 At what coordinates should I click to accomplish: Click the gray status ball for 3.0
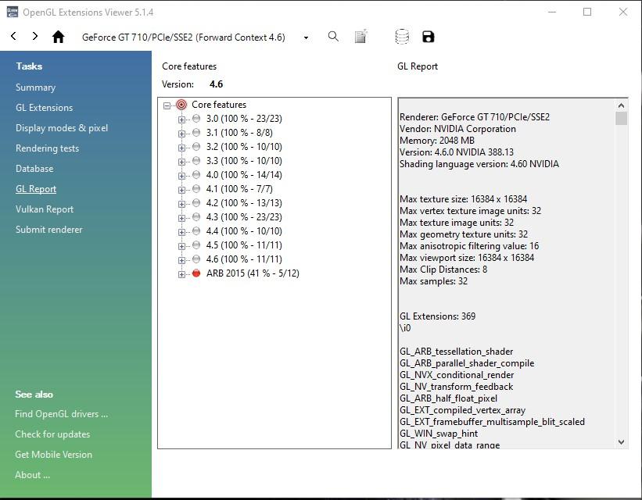point(196,119)
